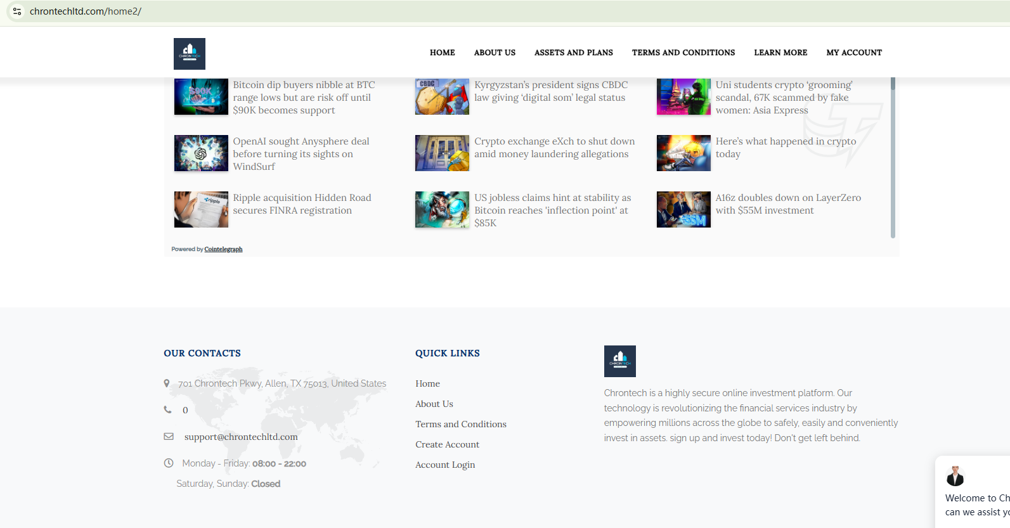Screen dimensions: 1010x528
Task: Follow the Cointelegraph link
Action: (223, 249)
